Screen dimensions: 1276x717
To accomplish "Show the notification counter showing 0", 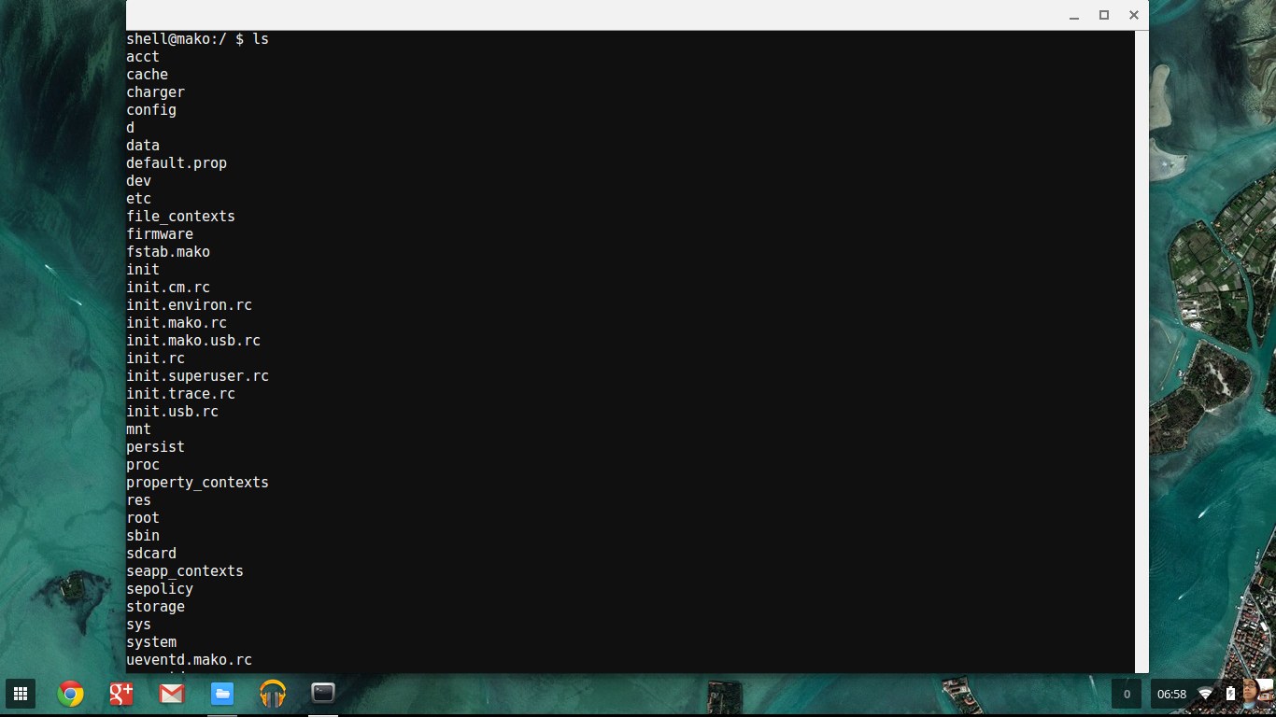I will (1127, 695).
